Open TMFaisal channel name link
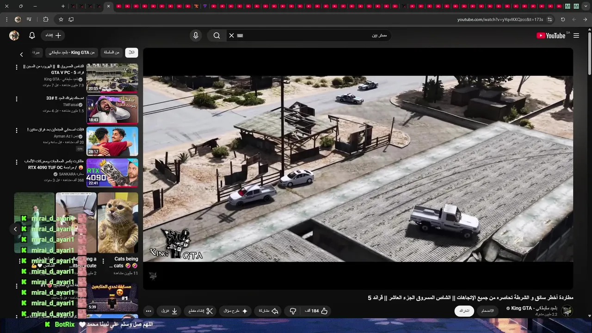592x333 pixels. [x=71, y=105]
